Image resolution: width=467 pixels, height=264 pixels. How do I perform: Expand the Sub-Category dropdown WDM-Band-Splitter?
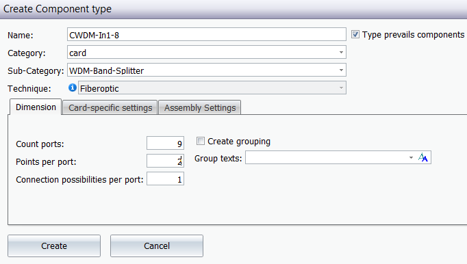206,70
